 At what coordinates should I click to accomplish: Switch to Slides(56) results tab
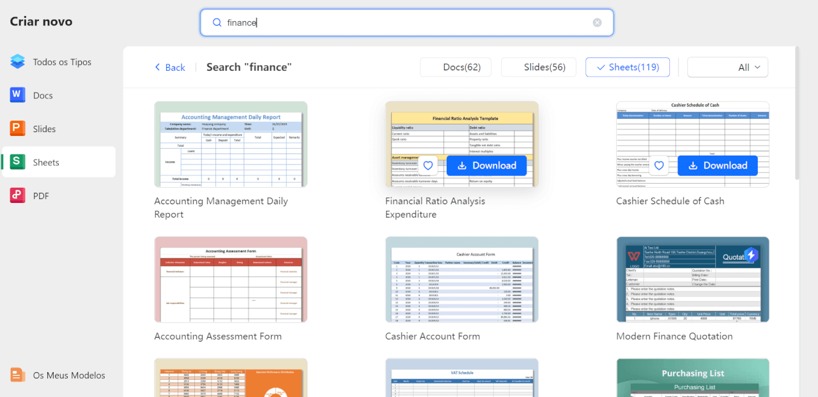pos(539,67)
